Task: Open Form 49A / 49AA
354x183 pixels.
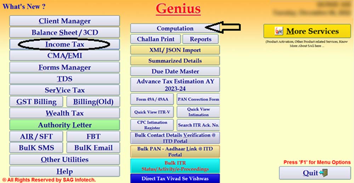Action: (x=152, y=99)
